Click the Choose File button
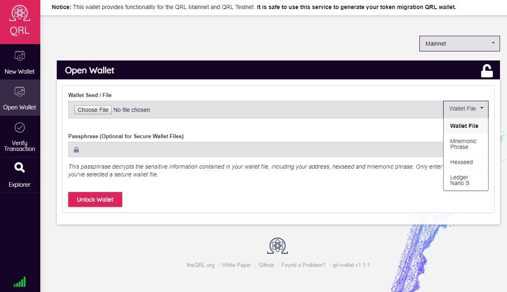 93,110
